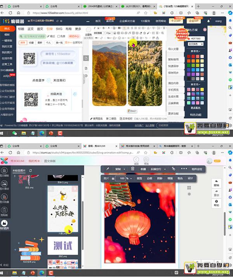Collapse the 推荐色 section
This screenshot has width=233, height=280.
click(195, 51)
